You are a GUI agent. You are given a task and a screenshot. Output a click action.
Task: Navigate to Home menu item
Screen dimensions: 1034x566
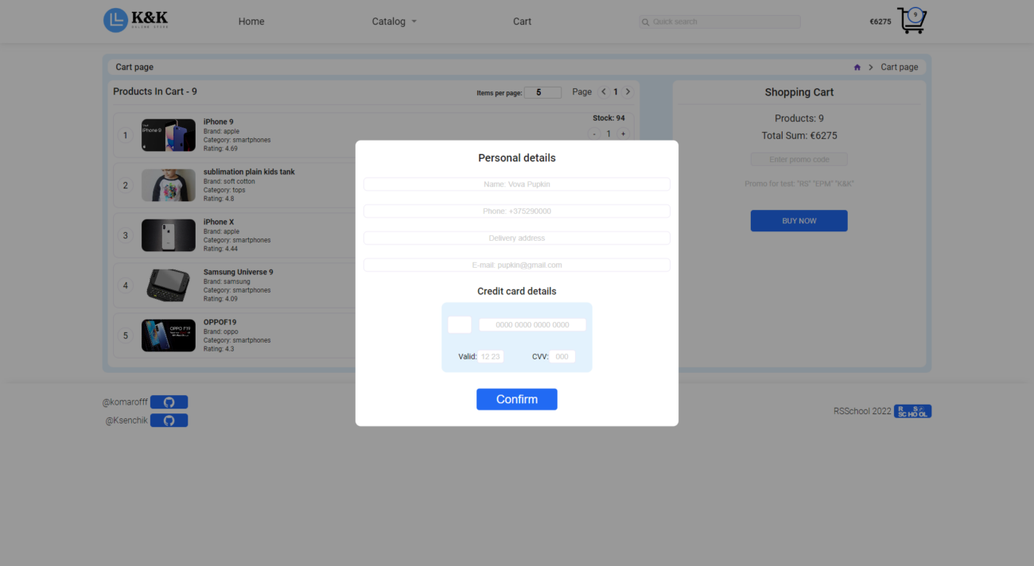click(x=251, y=21)
